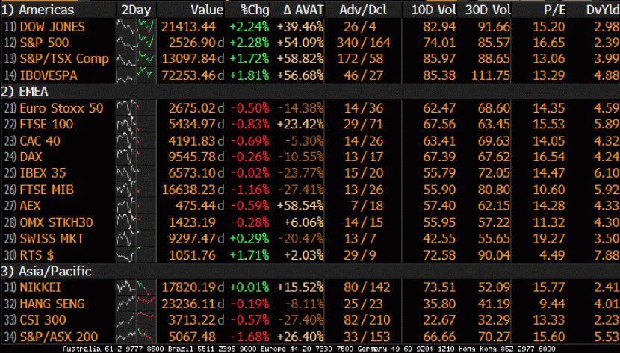Click the Euro Stoxx 50 value 2675.02

192,108
